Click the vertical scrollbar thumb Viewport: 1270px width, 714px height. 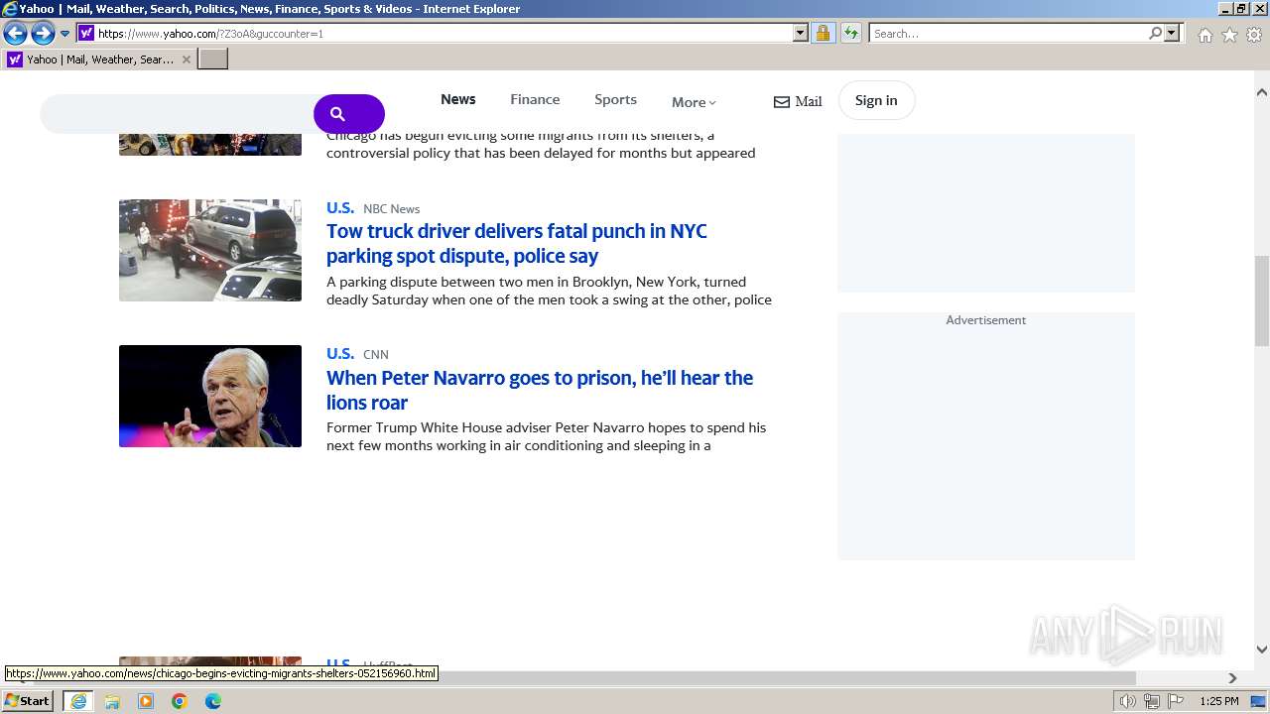[1261, 300]
